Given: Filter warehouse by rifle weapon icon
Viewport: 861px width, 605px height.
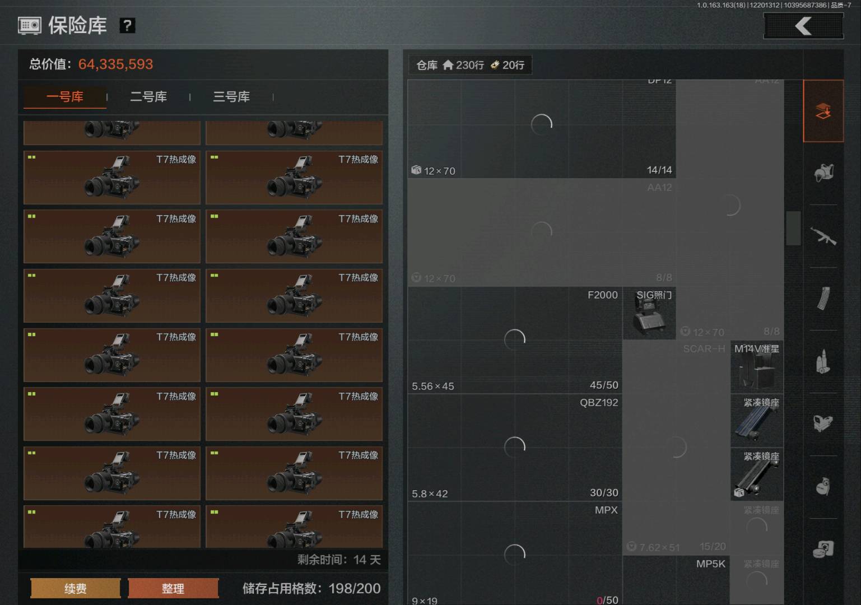Looking at the screenshot, I should [823, 236].
